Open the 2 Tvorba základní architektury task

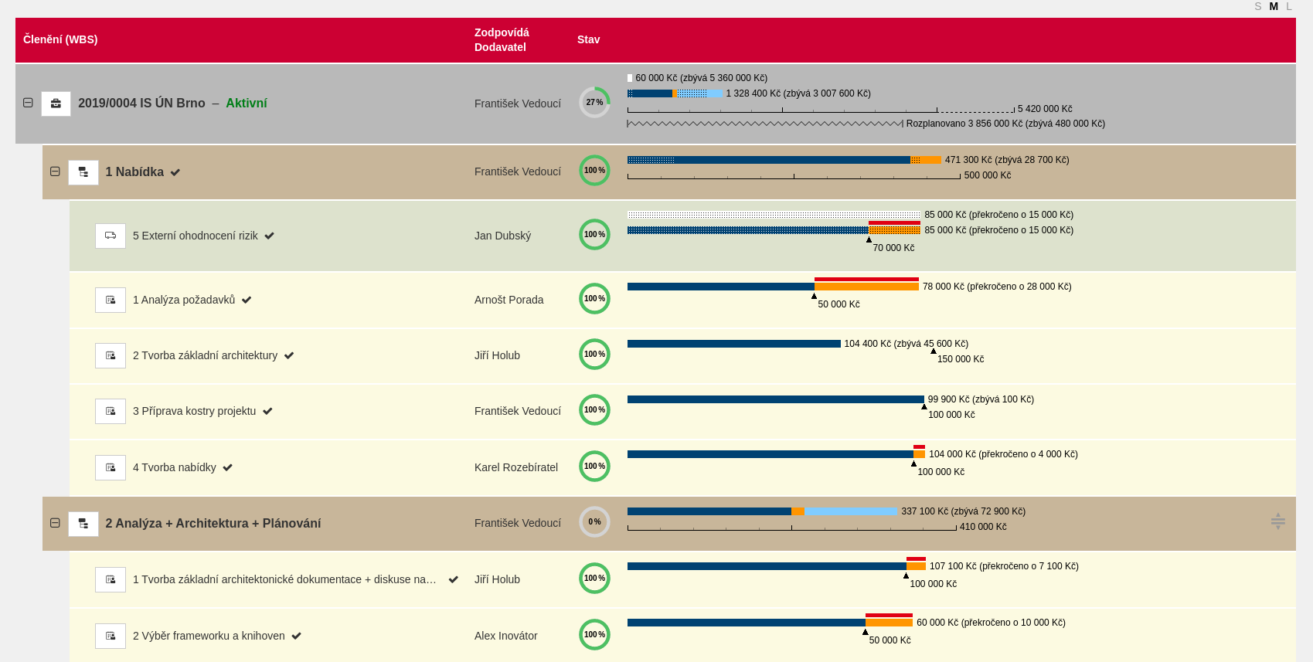pyautogui.click(x=205, y=355)
